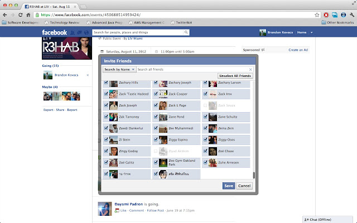Uncheck Zack Cooper
357x223 pixels.
(x=156, y=94)
